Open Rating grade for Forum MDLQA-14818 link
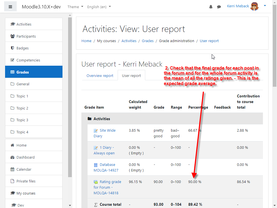Image resolution: width=277 pixels, height=208 pixels. click(x=108, y=187)
